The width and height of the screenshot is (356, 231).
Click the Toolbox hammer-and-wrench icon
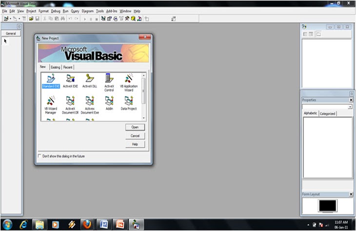(x=127, y=19)
